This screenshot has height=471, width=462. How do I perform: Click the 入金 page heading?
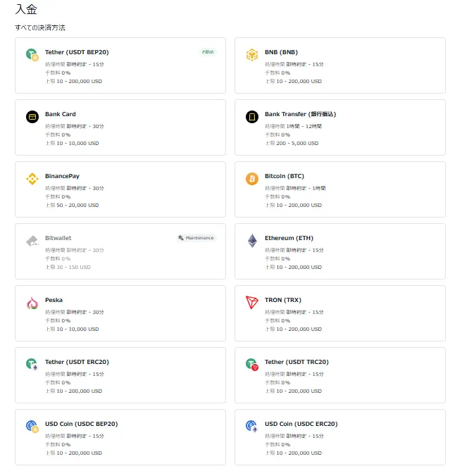pos(26,9)
